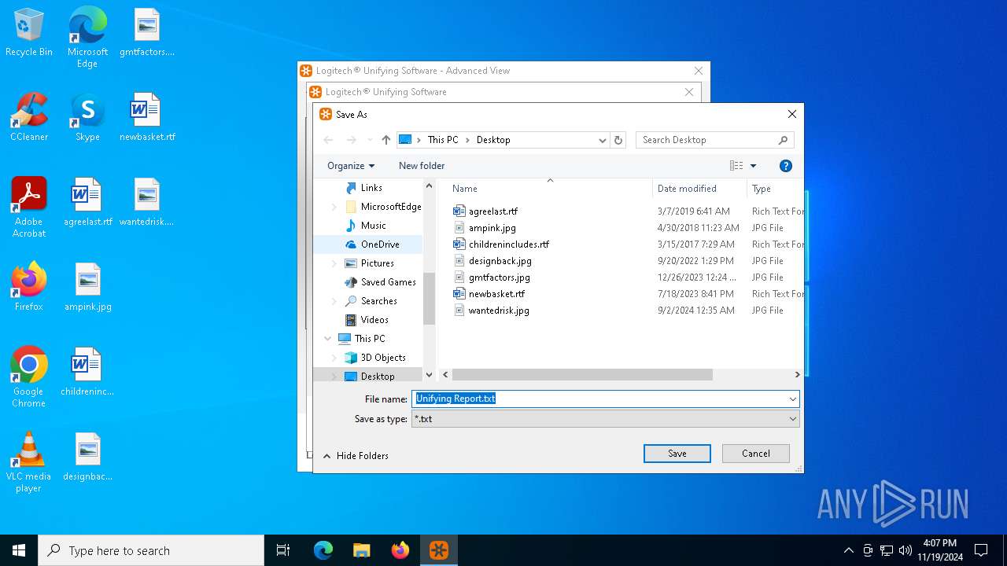Select wantedrisk.jpg in file list
Screen dimensions: 1007x566
[499, 311]
